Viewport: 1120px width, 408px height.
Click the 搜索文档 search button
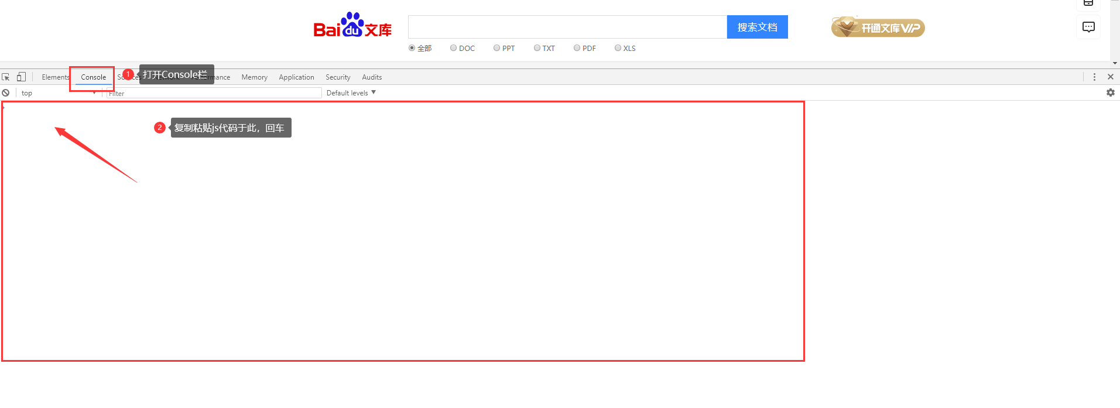758,27
